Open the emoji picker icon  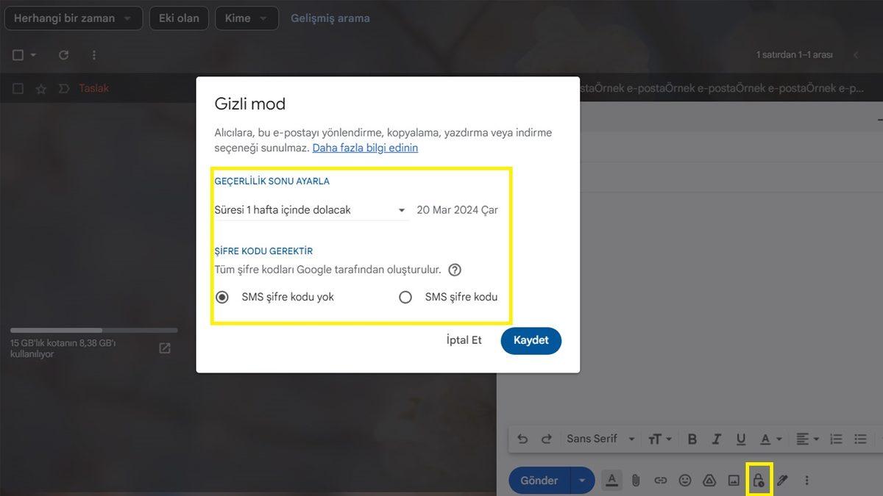[x=685, y=480]
